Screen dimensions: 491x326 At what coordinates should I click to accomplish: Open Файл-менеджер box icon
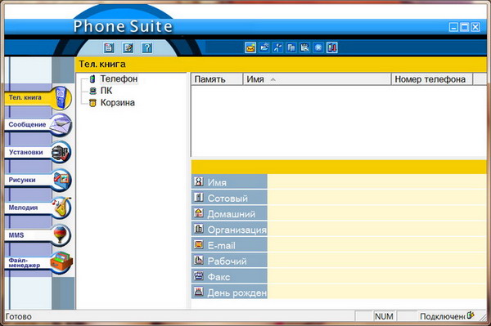pyautogui.click(x=61, y=262)
